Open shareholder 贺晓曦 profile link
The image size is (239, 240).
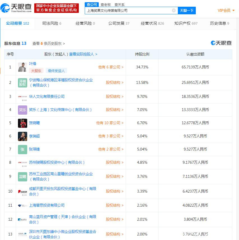(35, 123)
